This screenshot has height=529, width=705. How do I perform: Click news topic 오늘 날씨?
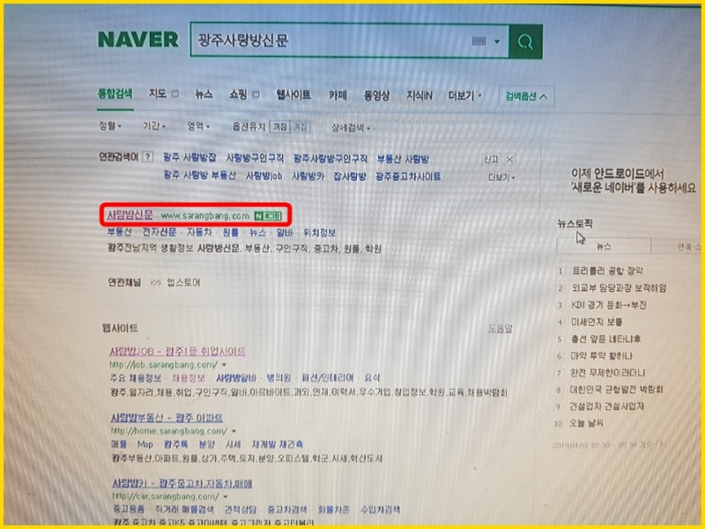click(x=586, y=423)
